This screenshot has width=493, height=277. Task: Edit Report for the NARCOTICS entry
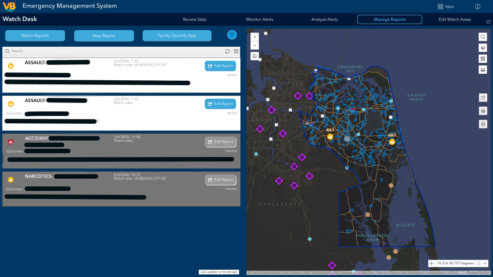point(221,179)
